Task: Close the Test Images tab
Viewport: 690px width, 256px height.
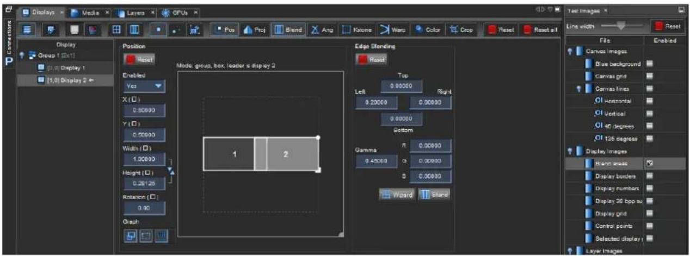Action: [x=606, y=11]
